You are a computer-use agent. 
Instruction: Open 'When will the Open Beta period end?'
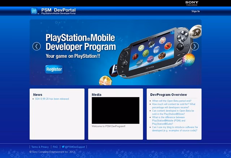point(171,101)
